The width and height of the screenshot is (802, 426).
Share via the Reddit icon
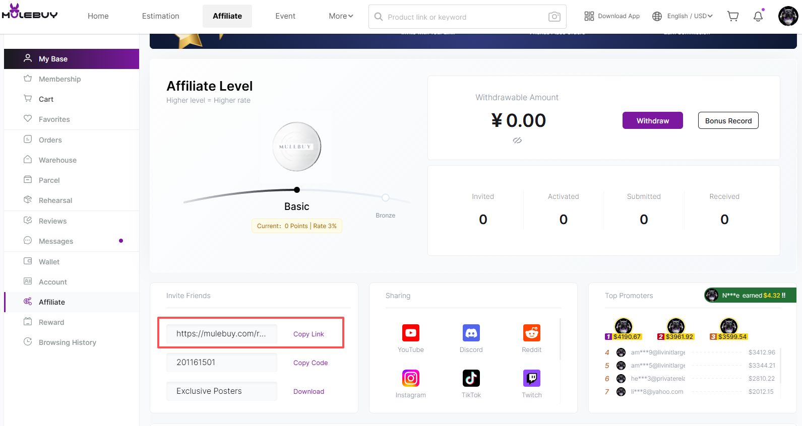(532, 333)
